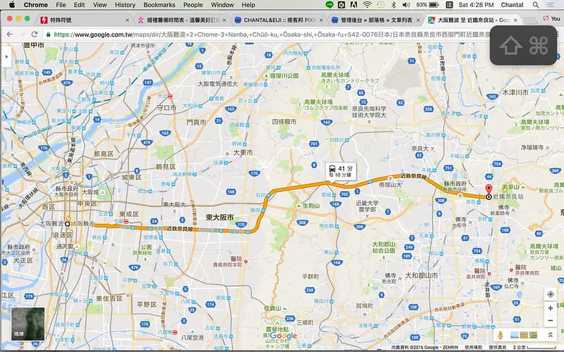Open the Edit menu
The height and width of the screenshot is (352, 564).
coord(79,5)
